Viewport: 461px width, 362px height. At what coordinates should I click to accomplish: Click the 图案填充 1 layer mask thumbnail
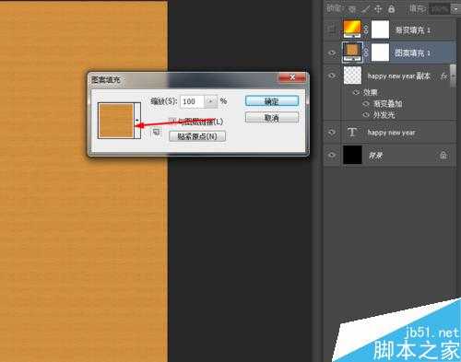[x=380, y=53]
